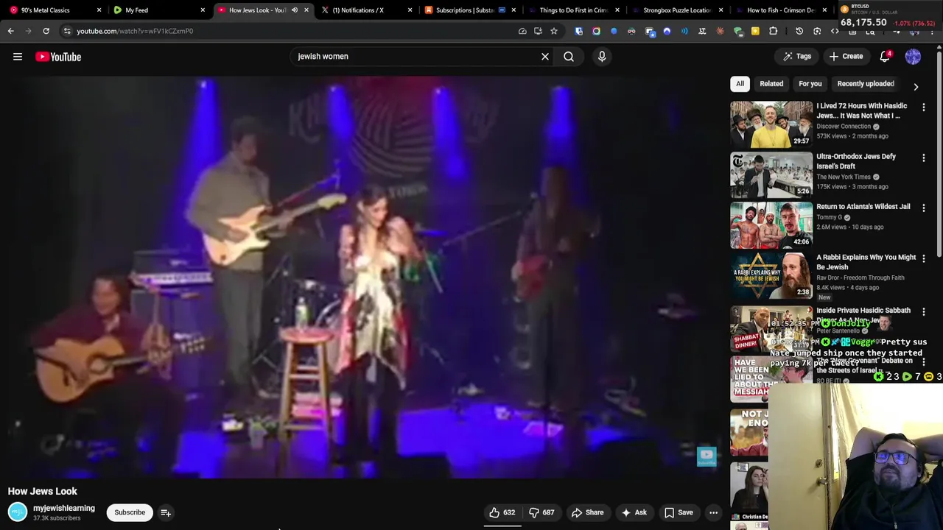The image size is (943, 530).
Task: Go forward with the browser forward arrow
Action: (x=28, y=31)
